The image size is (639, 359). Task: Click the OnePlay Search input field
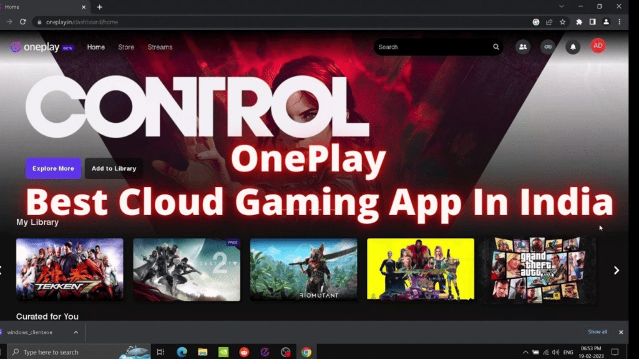[x=431, y=47]
